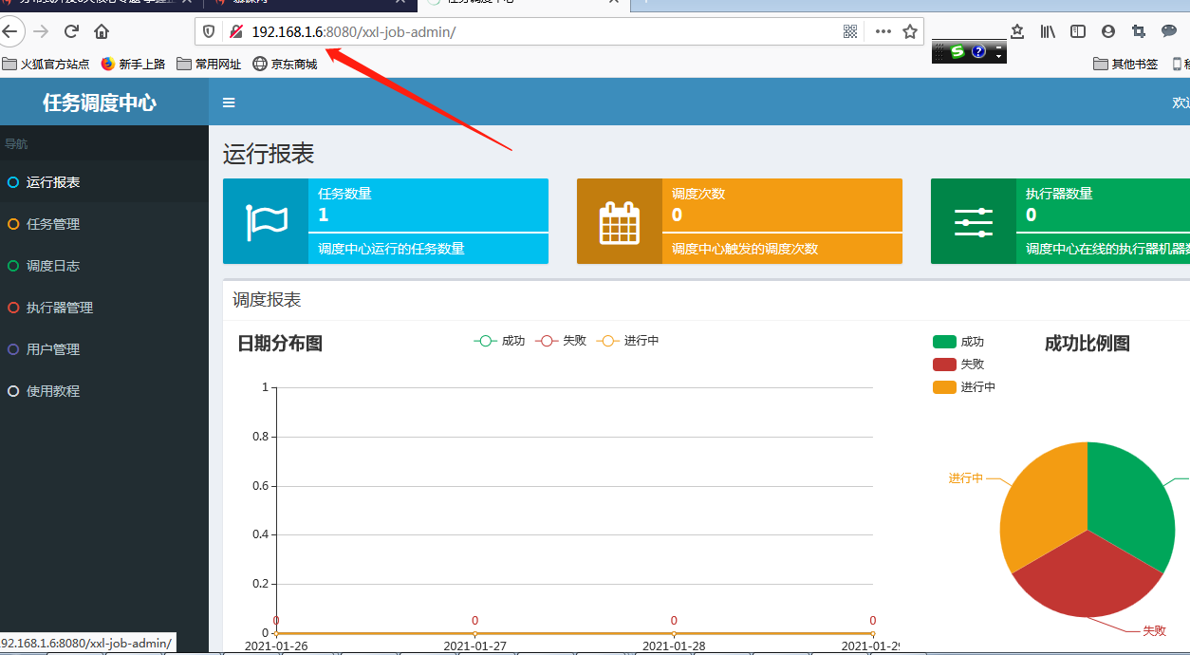Image resolution: width=1190 pixels, height=655 pixels.
Task: Toggle red 失败 swatch in pie legend
Action: (944, 365)
